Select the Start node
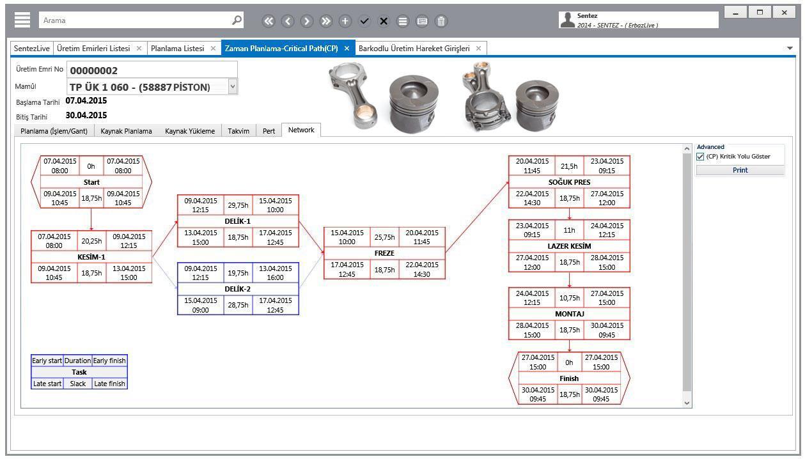Image resolution: width=805 pixels, height=459 pixels. [91, 182]
